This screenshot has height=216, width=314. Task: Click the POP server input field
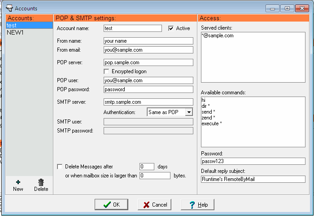click(x=148, y=62)
